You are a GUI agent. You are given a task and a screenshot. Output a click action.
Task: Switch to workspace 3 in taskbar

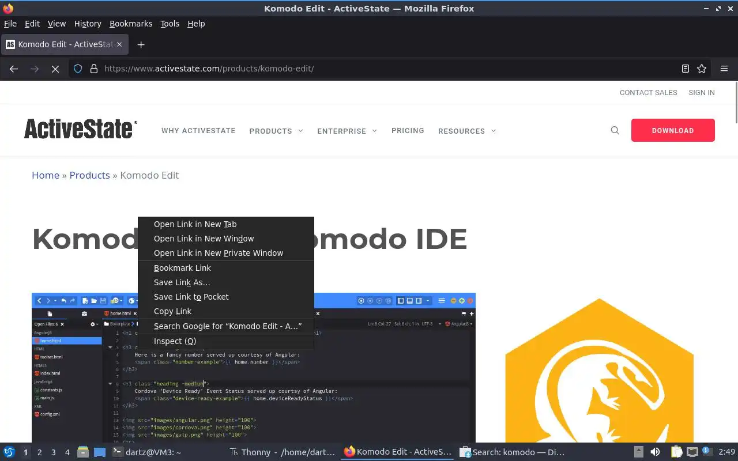(x=53, y=452)
